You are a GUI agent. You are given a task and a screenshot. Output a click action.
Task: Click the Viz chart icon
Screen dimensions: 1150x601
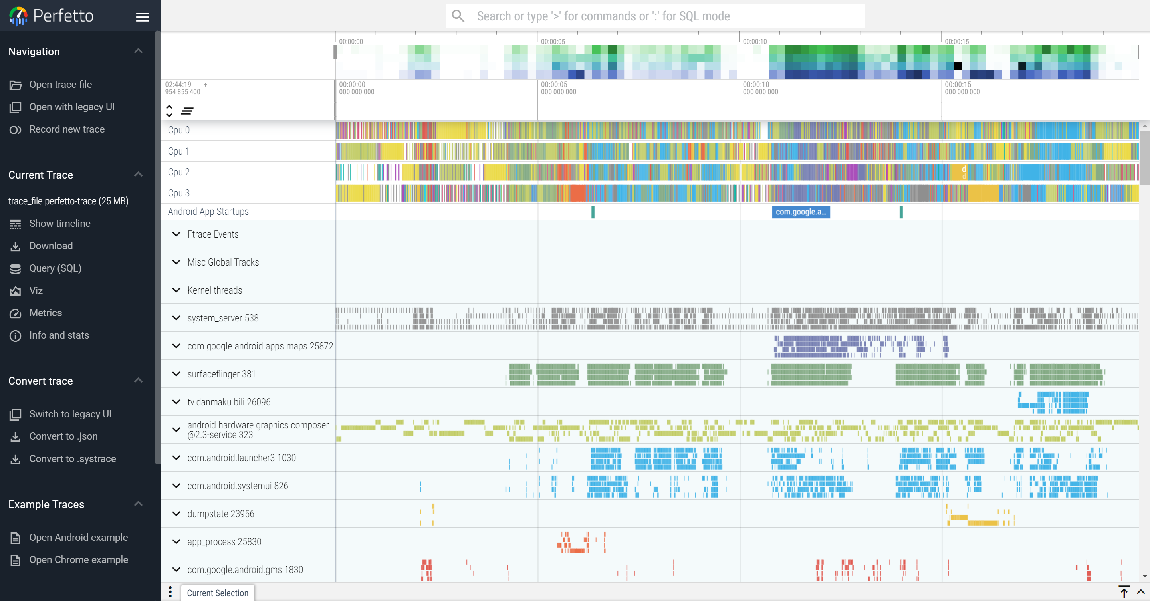(16, 291)
